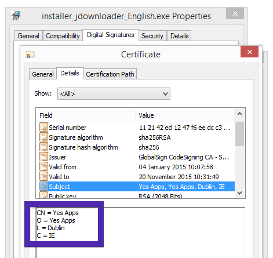Click the Issuer field icon
Viewport: 273px width, 258px height.
pos(43,157)
